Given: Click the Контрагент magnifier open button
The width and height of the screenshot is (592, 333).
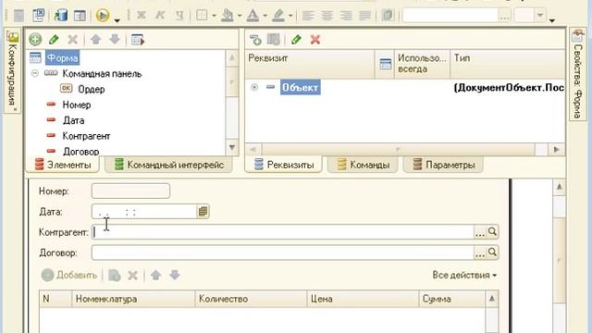Looking at the screenshot, I should [x=492, y=232].
